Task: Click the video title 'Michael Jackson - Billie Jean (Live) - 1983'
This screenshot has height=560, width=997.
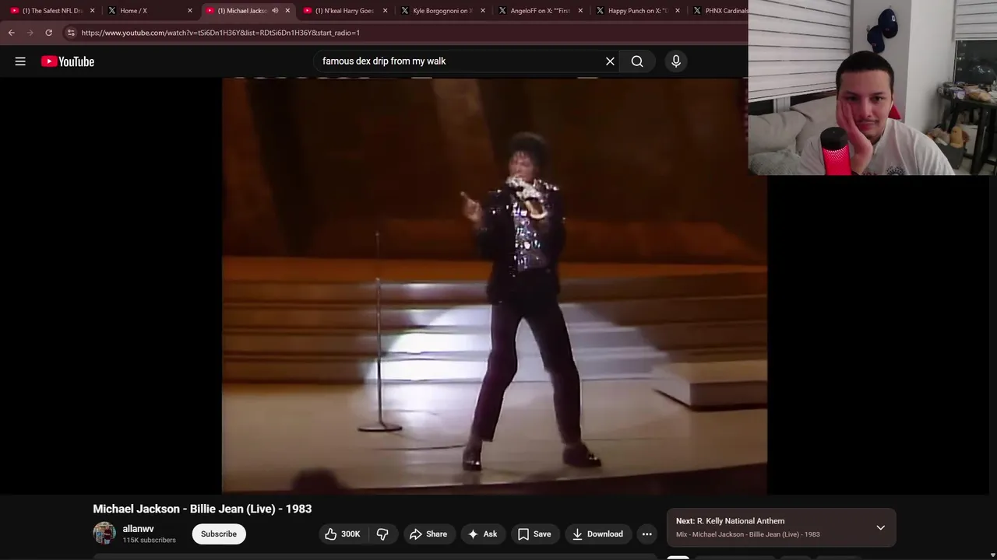Action: click(203, 509)
